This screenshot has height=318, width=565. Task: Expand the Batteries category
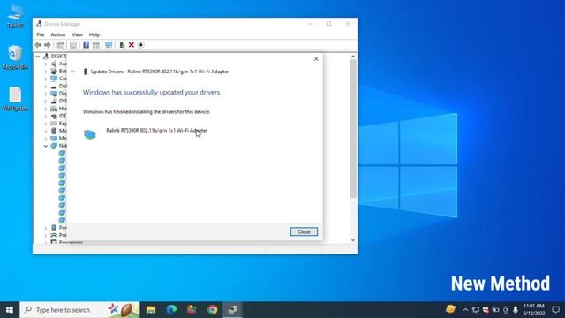[46, 72]
